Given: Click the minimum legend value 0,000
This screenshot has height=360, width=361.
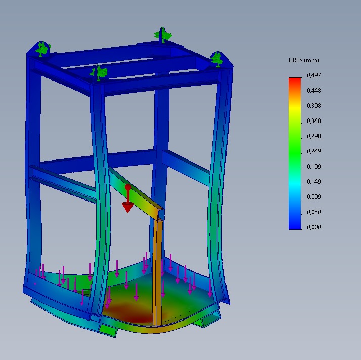Looking at the screenshot, I should point(314,227).
